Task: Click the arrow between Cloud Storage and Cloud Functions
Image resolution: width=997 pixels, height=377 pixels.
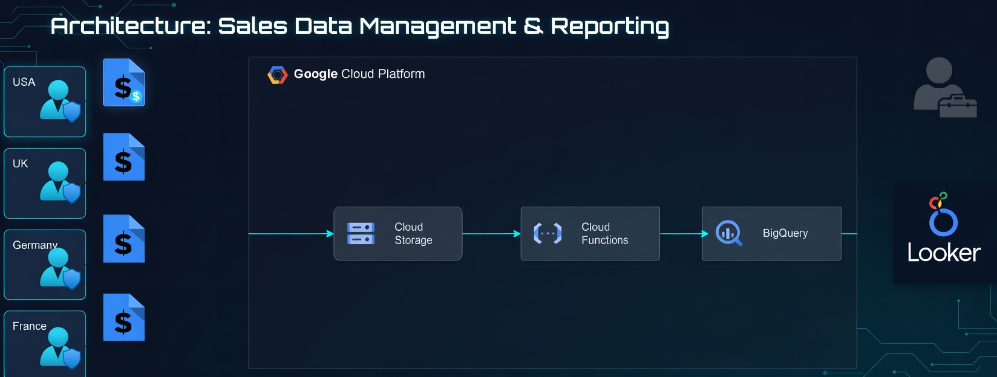Action: click(491, 234)
